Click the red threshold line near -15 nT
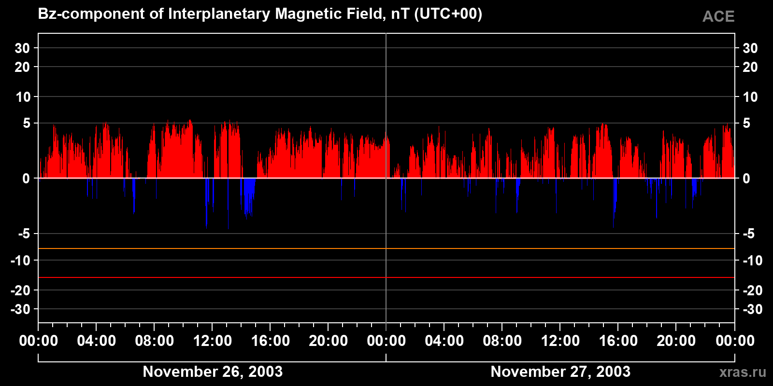This screenshot has height=386, width=773. pos(386,277)
